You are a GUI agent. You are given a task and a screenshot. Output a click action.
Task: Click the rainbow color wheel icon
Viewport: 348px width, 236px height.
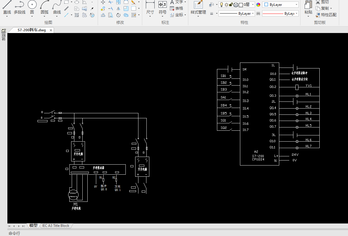(258, 5)
